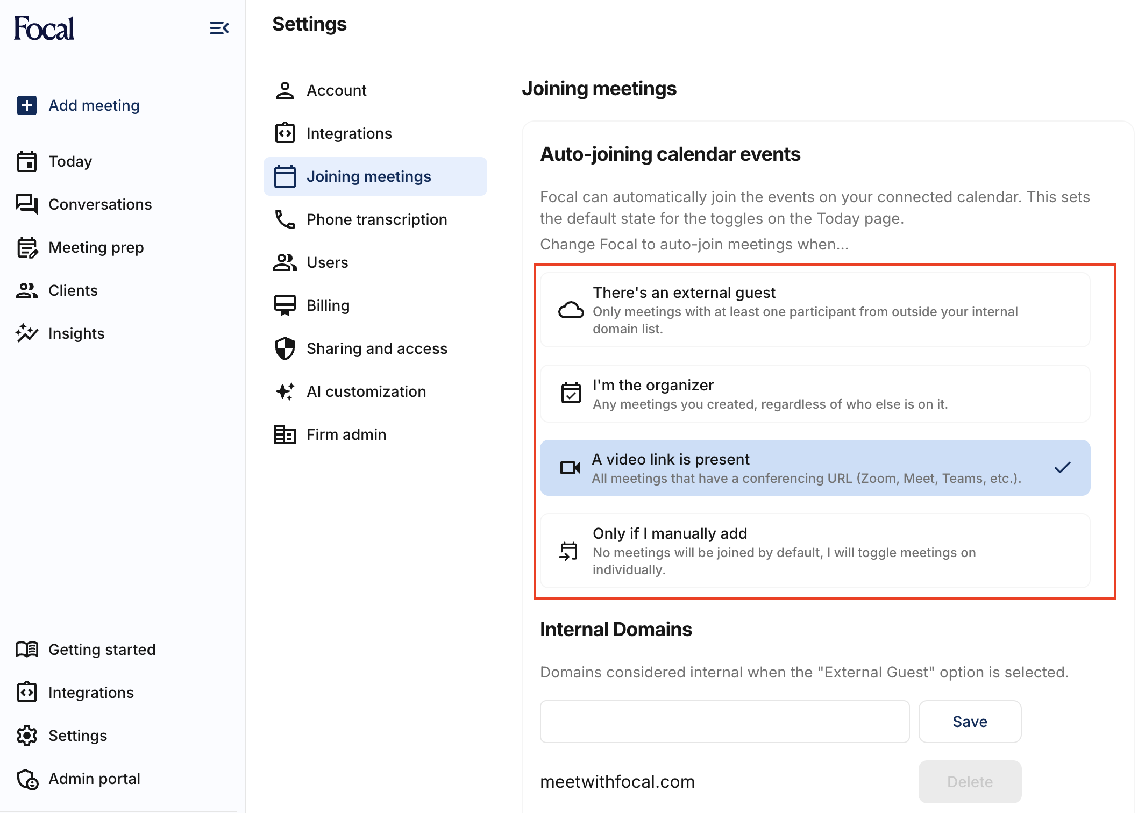Open Conversations chat icon

pos(27,204)
